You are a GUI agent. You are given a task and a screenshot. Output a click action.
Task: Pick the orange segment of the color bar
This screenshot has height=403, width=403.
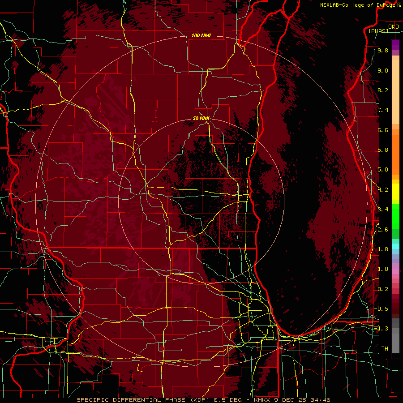click(x=395, y=154)
